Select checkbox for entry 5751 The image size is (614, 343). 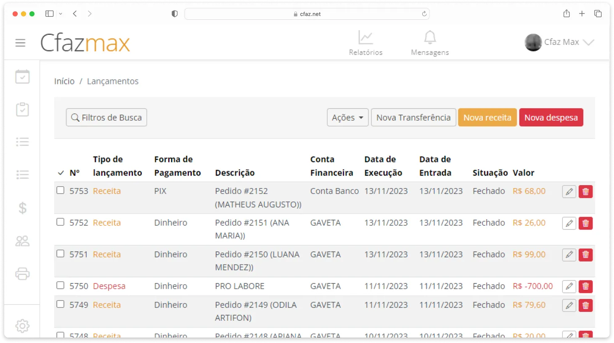61,254
